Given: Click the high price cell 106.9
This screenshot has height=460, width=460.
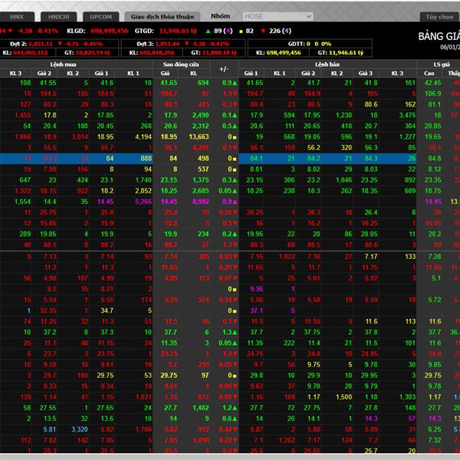Looking at the screenshot, I should click(432, 94).
